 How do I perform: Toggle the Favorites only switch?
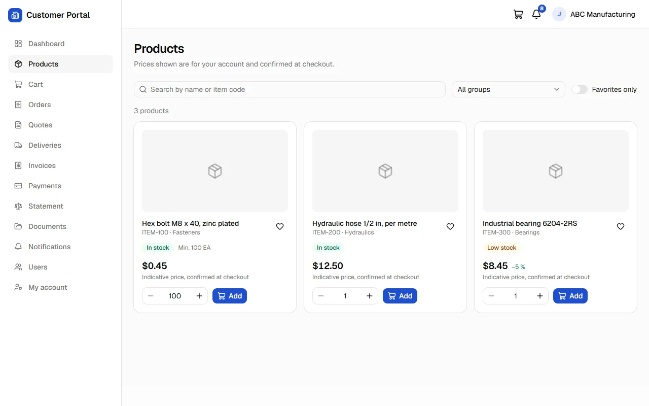pyautogui.click(x=580, y=89)
